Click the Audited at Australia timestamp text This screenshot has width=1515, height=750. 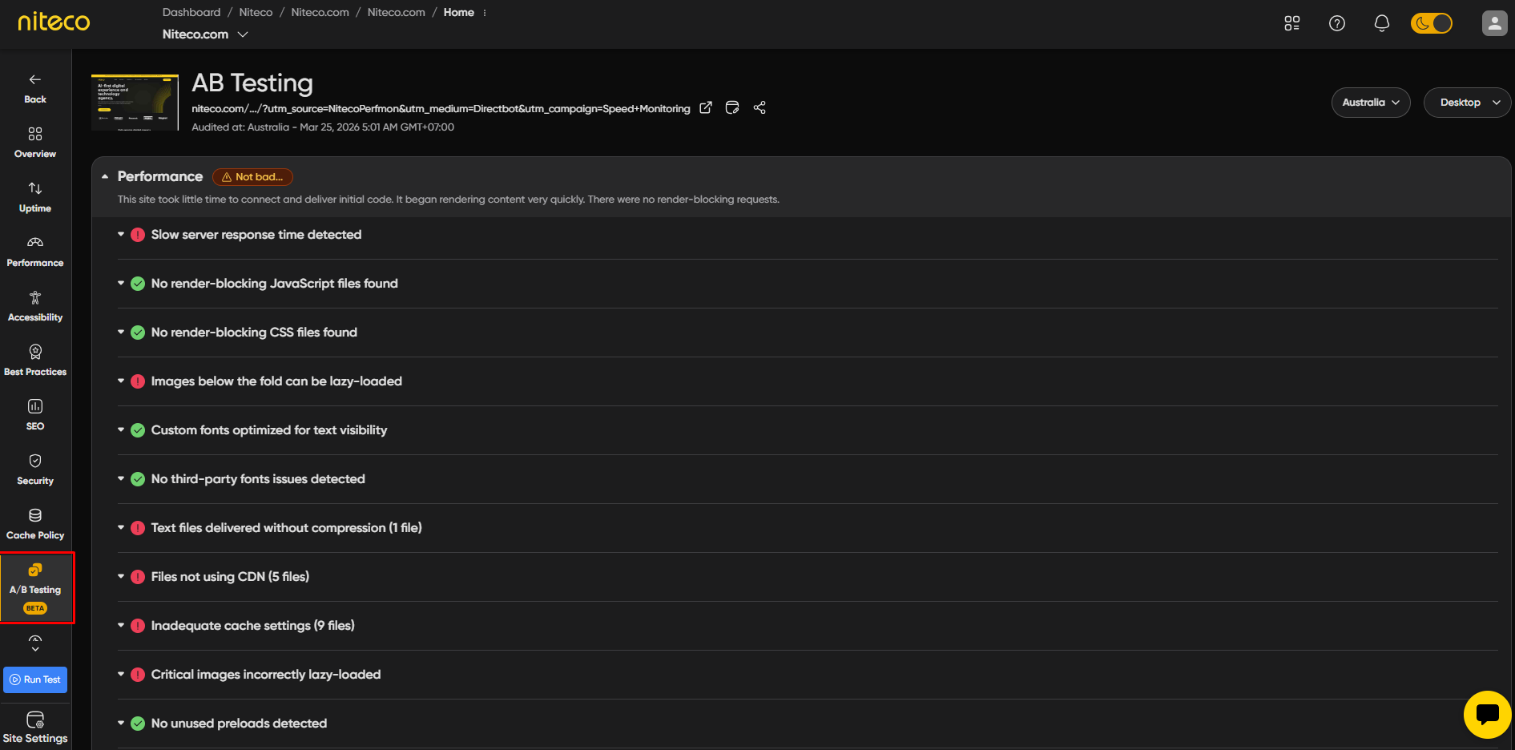pos(323,127)
